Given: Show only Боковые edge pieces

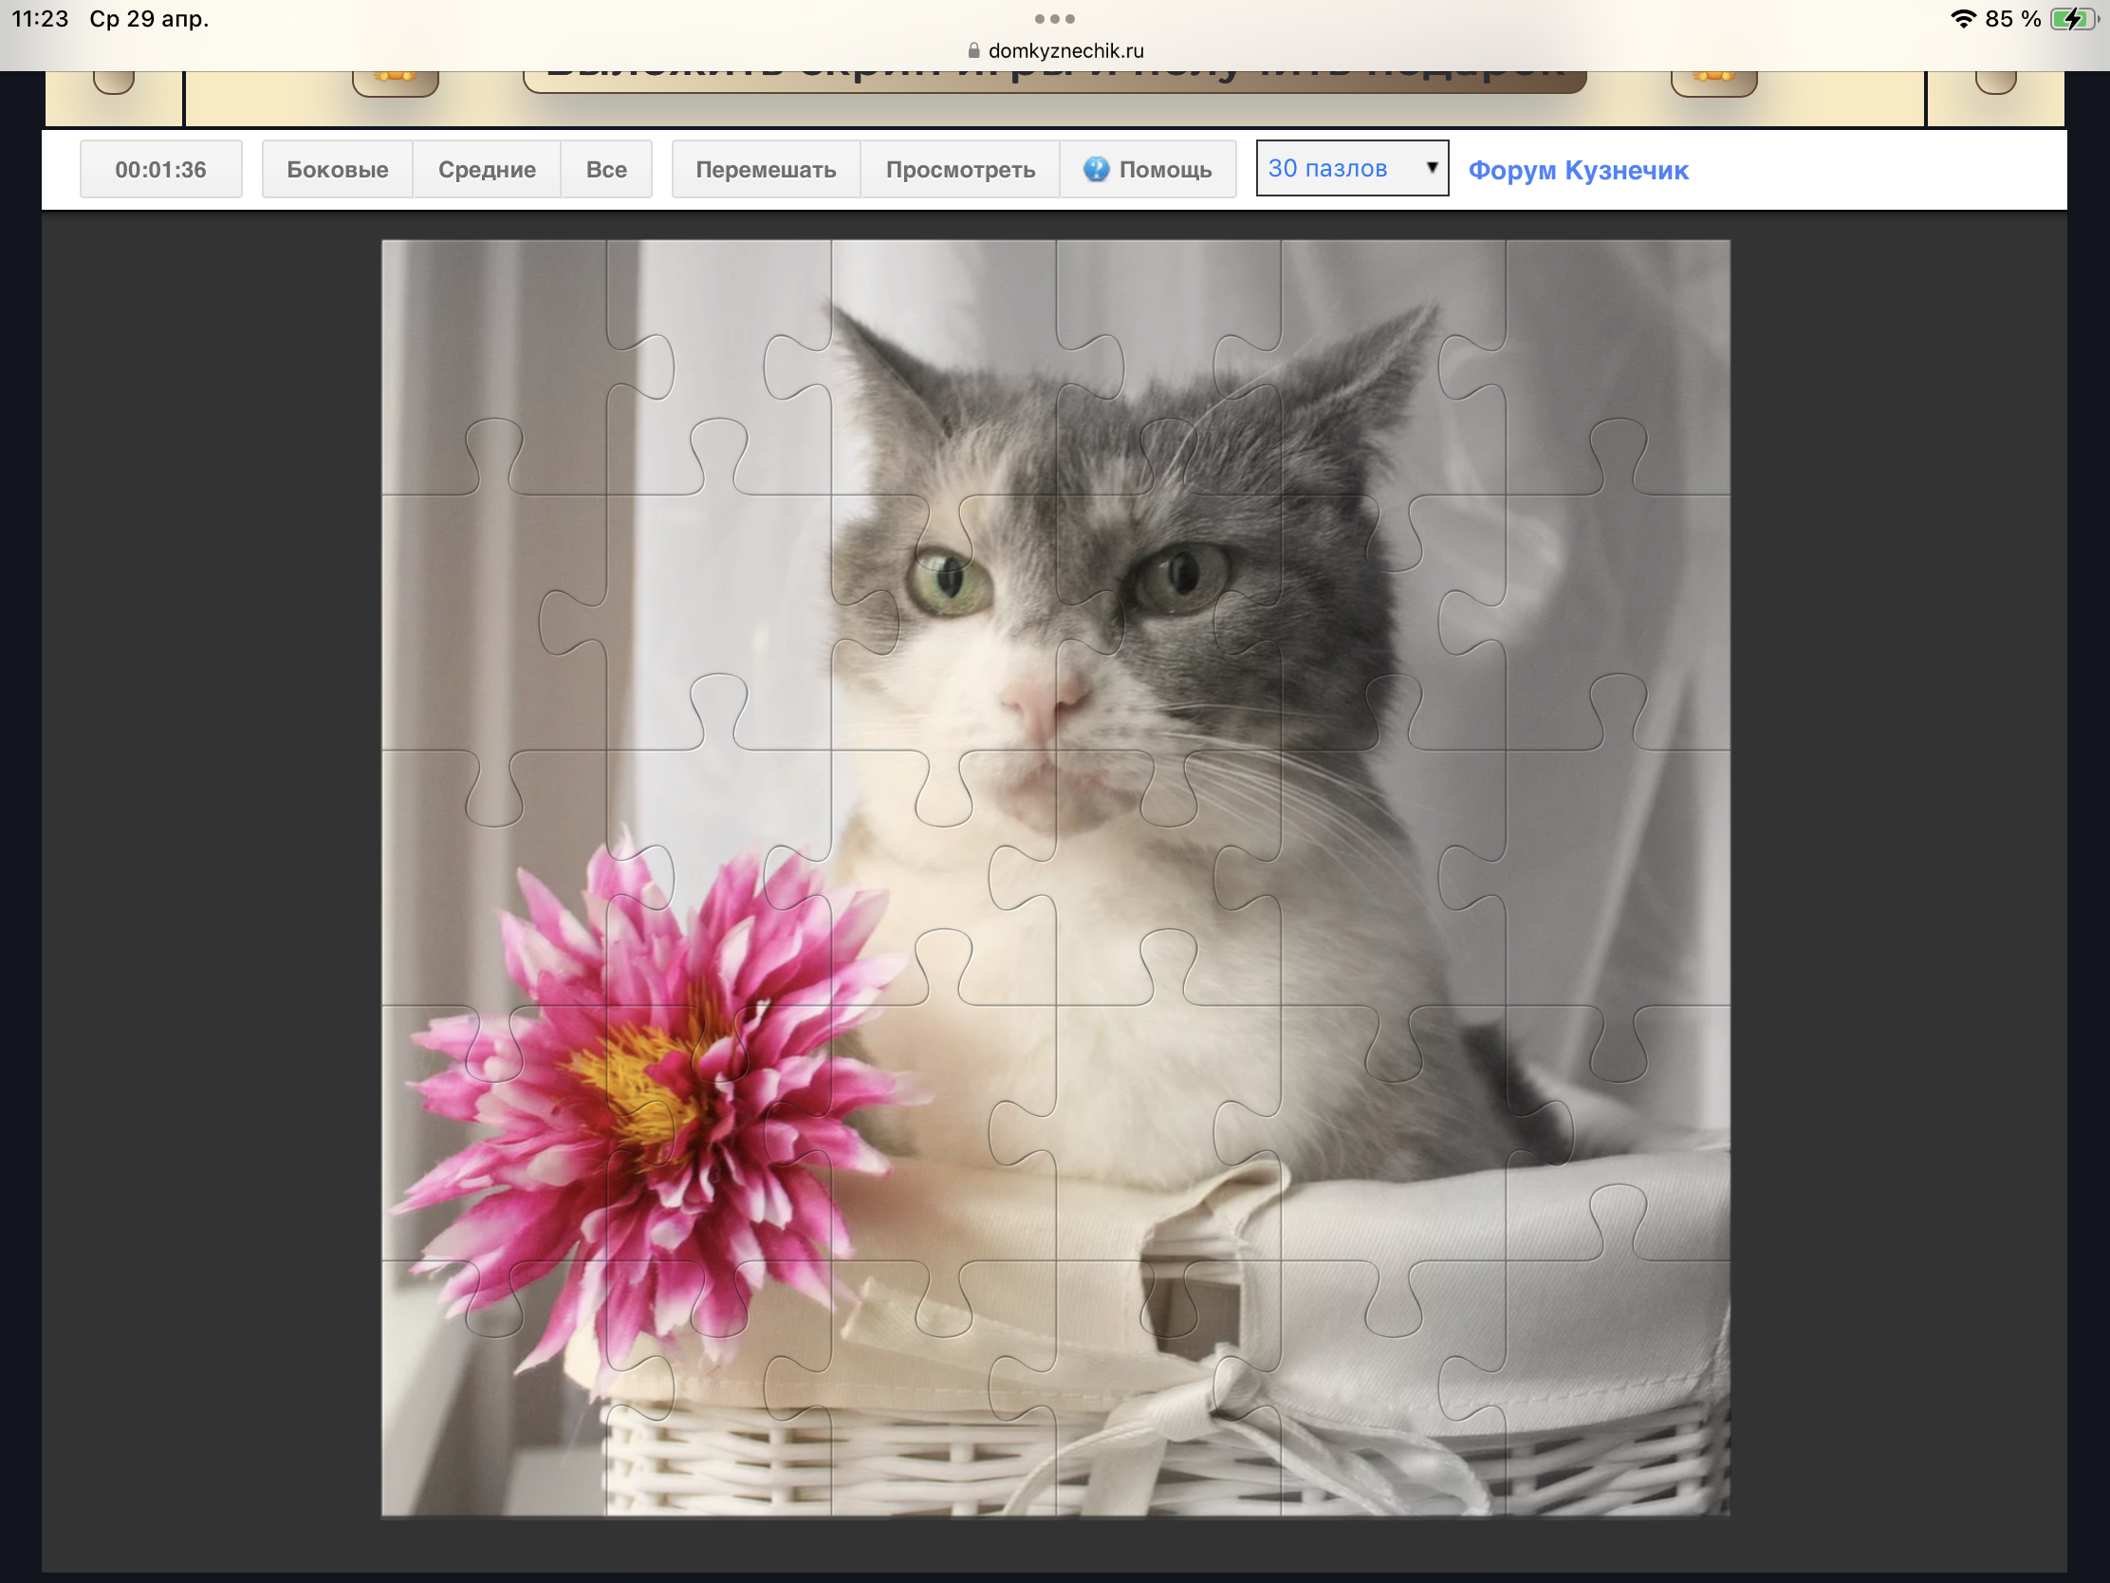Looking at the screenshot, I should pyautogui.click(x=338, y=170).
